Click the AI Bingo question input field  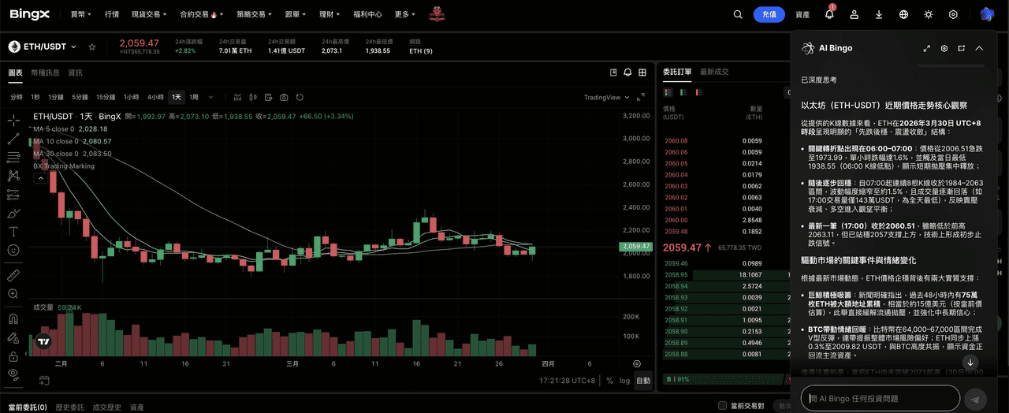click(x=880, y=399)
